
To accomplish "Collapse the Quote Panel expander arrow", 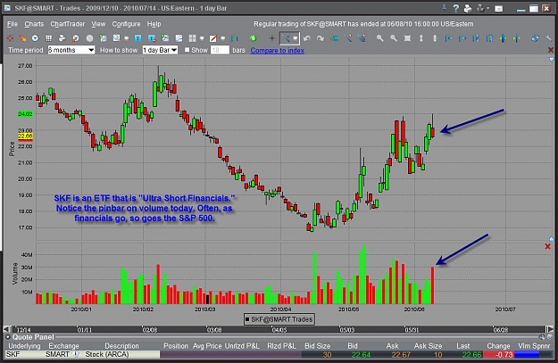I will 8,337.
